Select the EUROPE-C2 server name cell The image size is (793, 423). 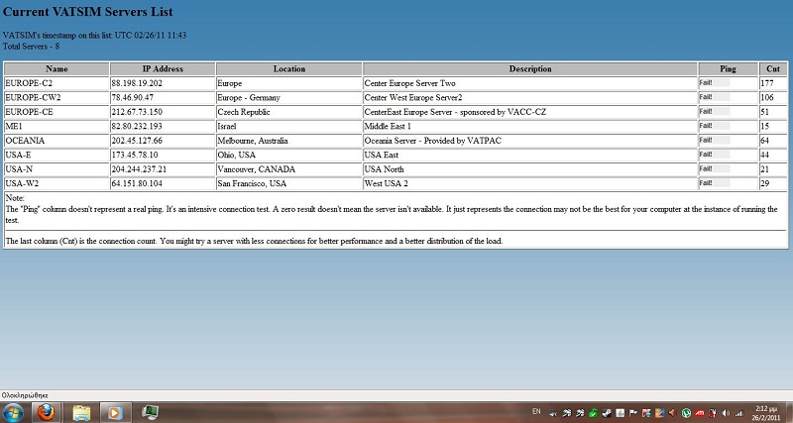tap(57, 83)
